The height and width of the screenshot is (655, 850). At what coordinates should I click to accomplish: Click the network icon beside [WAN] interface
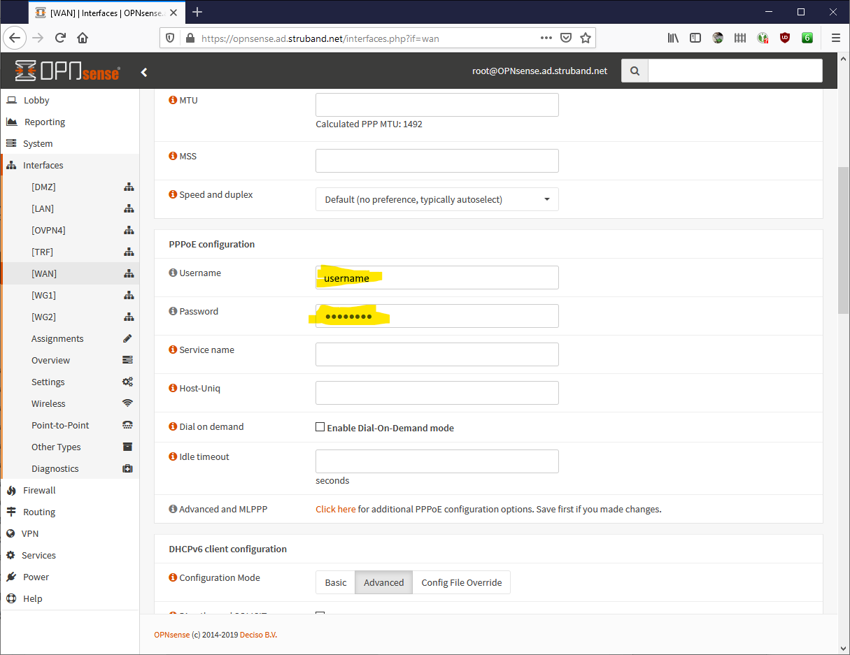(x=128, y=273)
